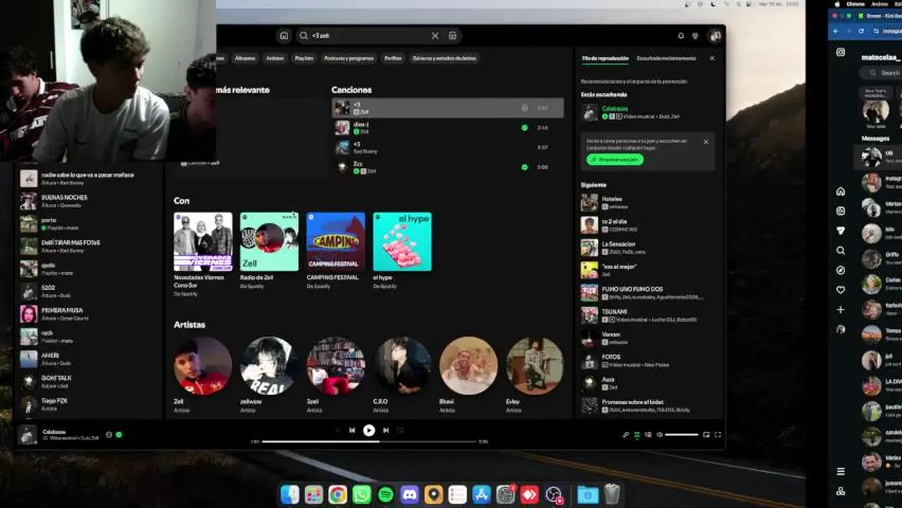The image size is (902, 508).
Task: Open the connect to device icon
Action: (x=648, y=435)
